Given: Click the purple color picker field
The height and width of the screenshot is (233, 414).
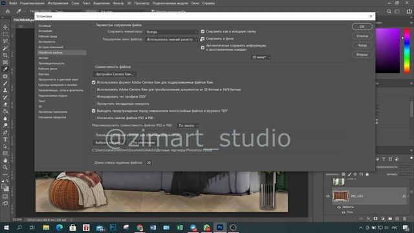Looking at the screenshot, I should click(x=387, y=50).
